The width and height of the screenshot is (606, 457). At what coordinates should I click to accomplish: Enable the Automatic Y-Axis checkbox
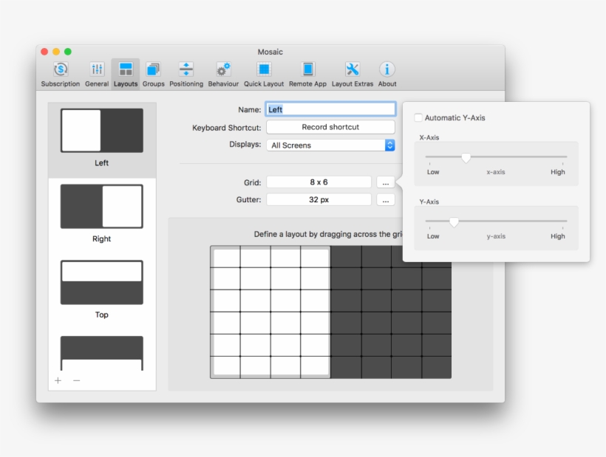[x=418, y=117]
